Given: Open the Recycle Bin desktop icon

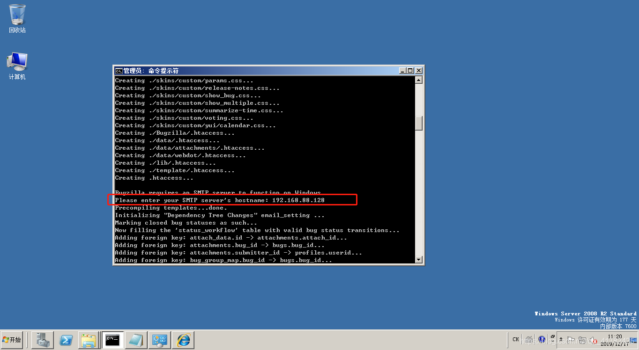Looking at the screenshot, I should coord(17,18).
